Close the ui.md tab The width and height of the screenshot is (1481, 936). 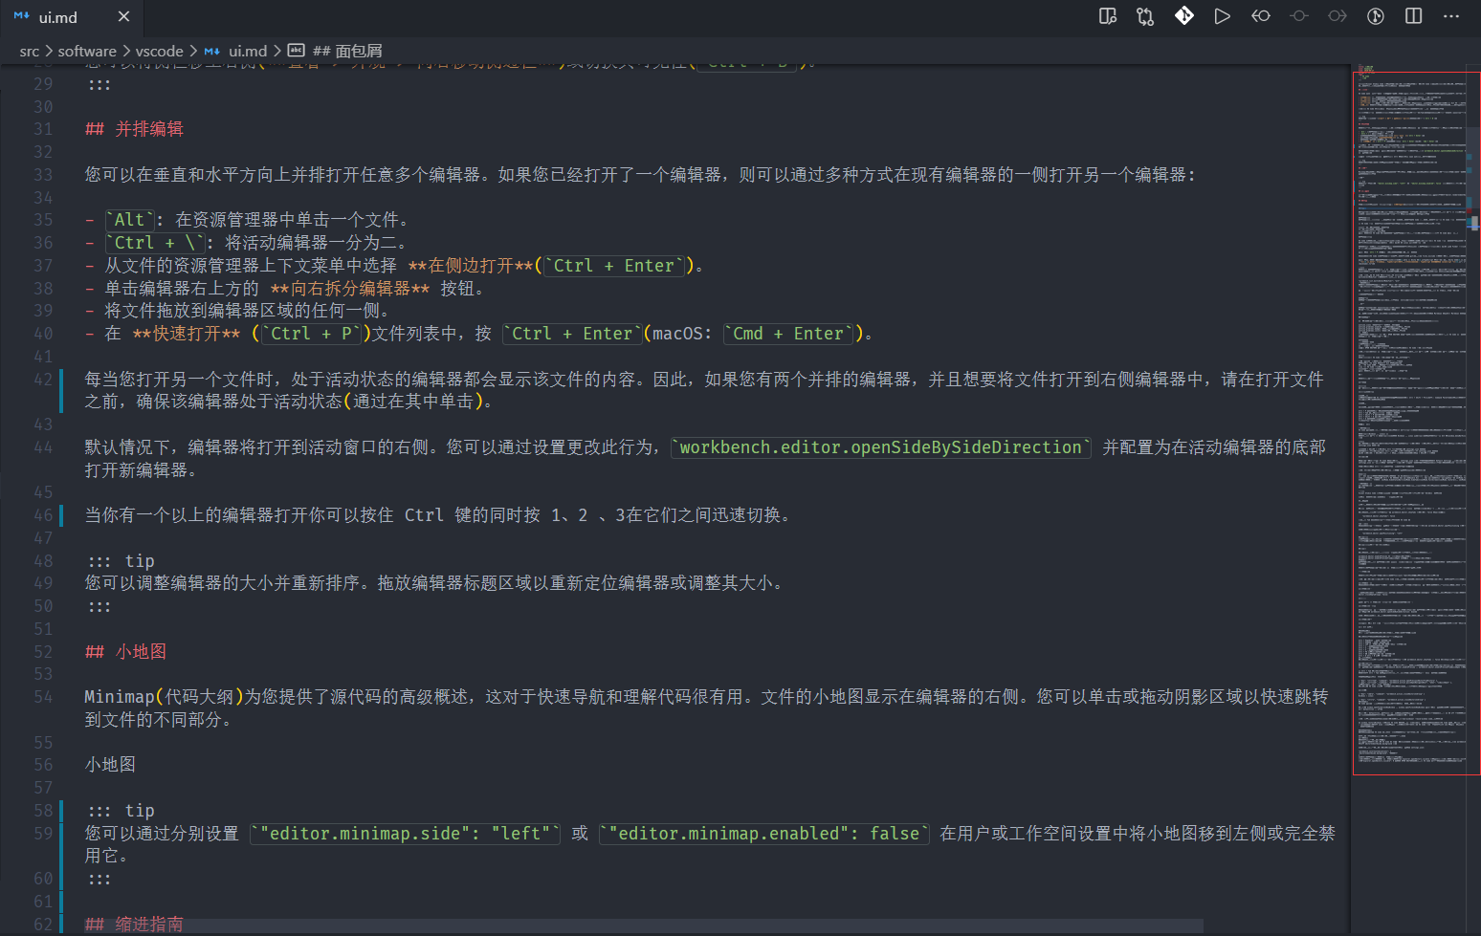(123, 17)
